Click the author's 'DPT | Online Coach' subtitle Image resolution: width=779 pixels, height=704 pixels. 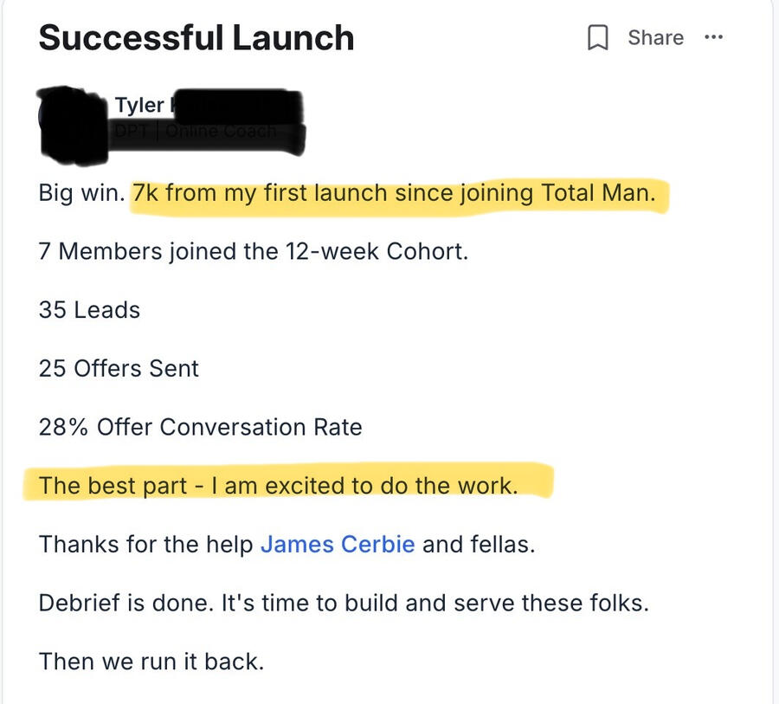[195, 132]
